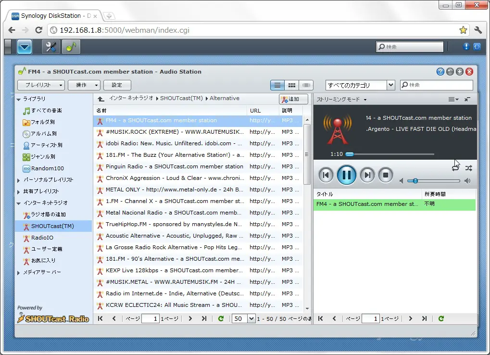
Task: Open the すべてのカテゴリ combo box
Action: pos(360,85)
